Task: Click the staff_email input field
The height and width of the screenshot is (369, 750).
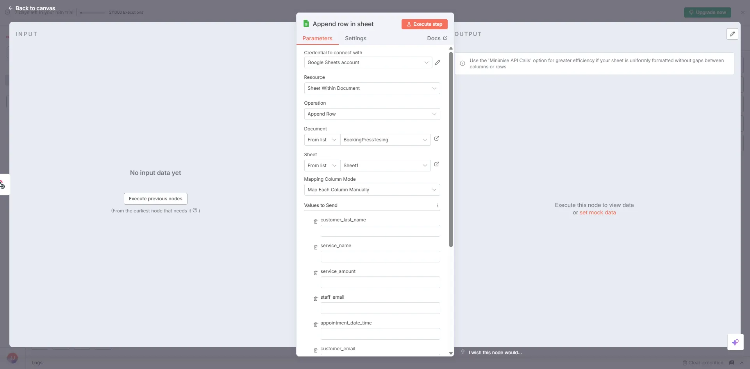Action: [x=380, y=308]
